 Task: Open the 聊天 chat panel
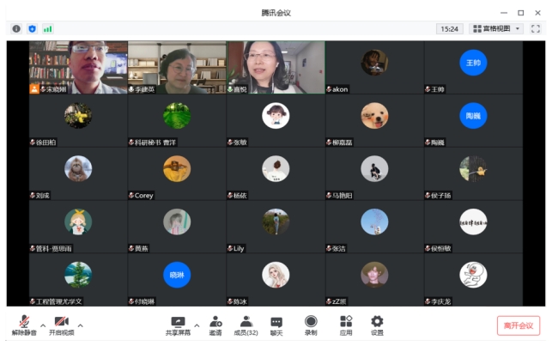(276, 325)
